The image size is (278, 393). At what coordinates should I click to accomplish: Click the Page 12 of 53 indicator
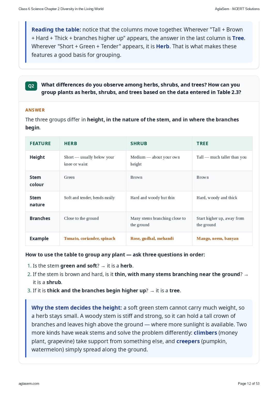249,383
